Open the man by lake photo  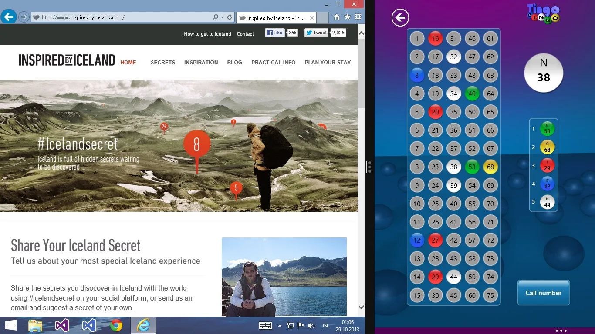[x=284, y=277]
